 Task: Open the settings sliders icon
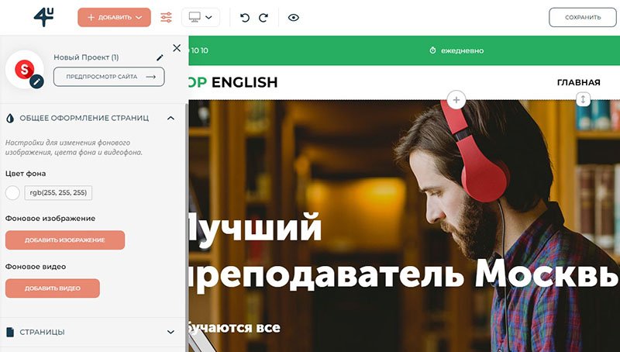[x=166, y=17]
